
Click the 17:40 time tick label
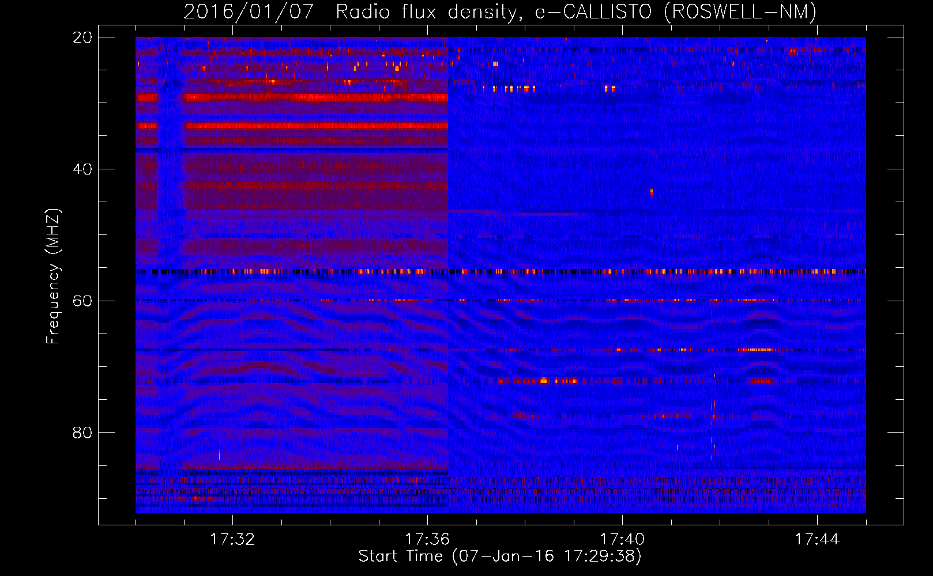point(622,539)
